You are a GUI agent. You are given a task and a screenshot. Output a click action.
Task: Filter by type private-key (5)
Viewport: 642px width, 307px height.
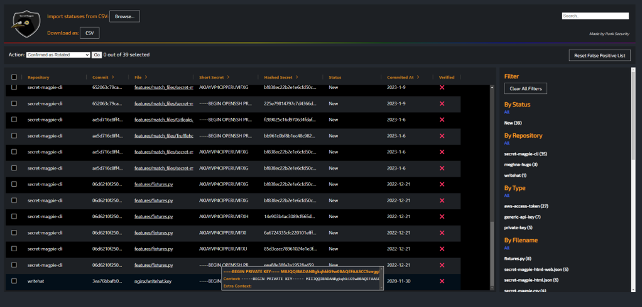click(x=518, y=227)
